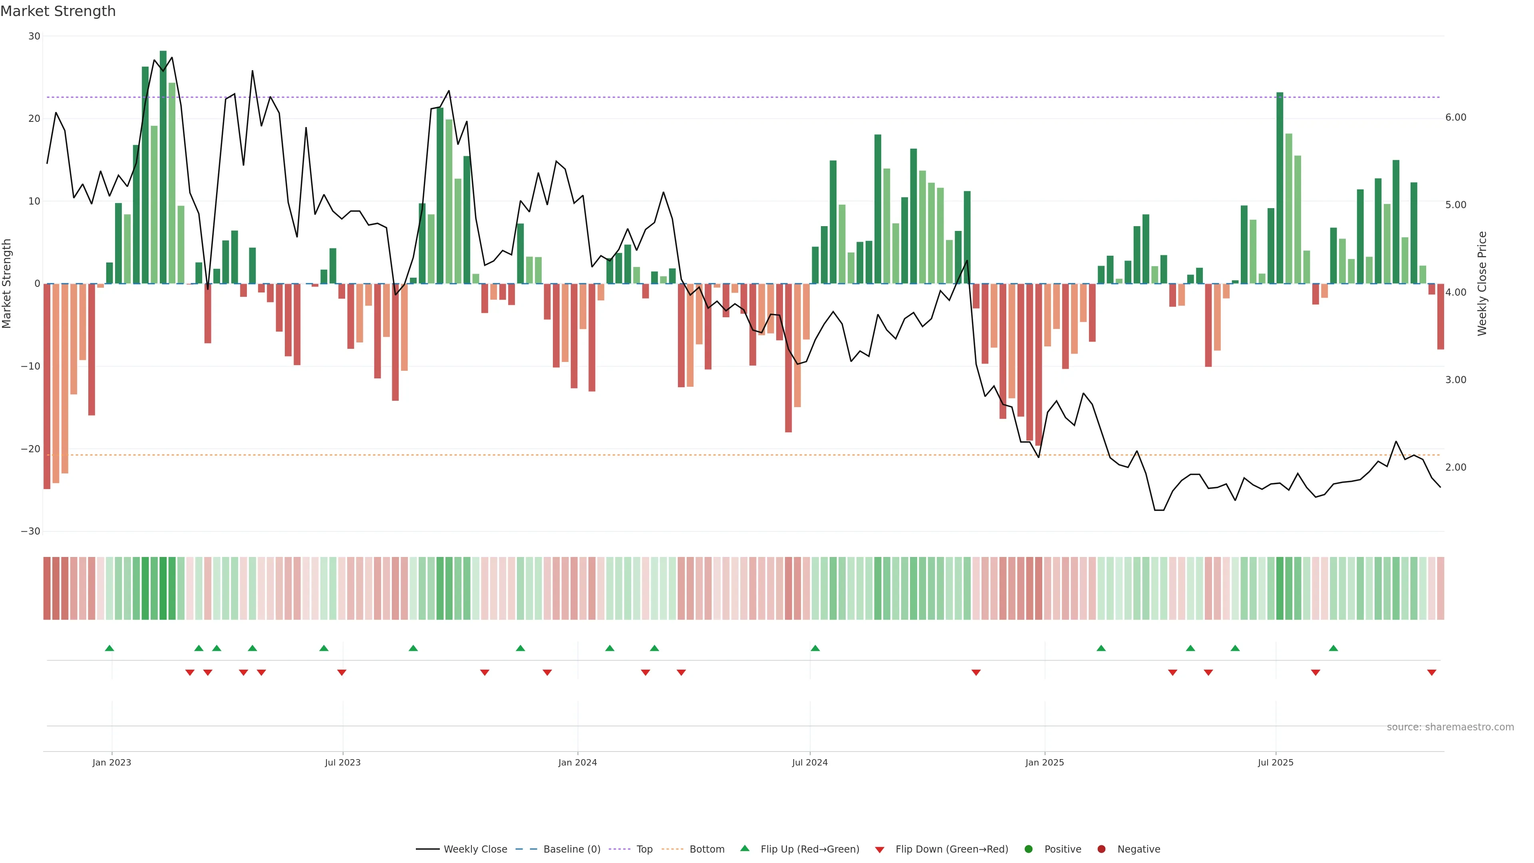Click the red Flip Down legend triangle icon
The image size is (1534, 863).
(x=879, y=849)
